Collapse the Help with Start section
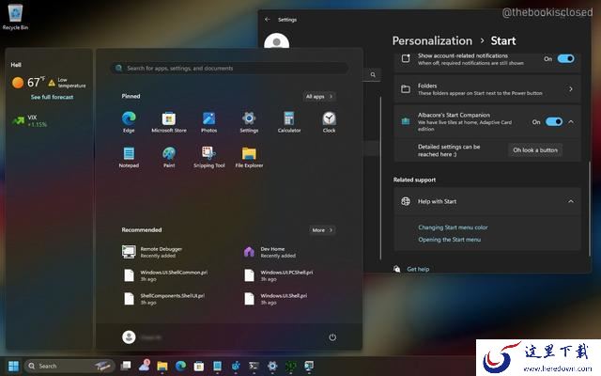The height and width of the screenshot is (376, 601). (x=571, y=201)
